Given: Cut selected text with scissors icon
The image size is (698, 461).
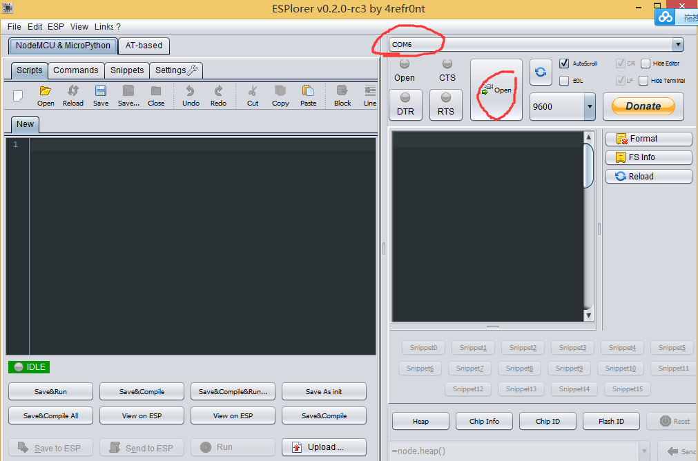Looking at the screenshot, I should click(253, 96).
